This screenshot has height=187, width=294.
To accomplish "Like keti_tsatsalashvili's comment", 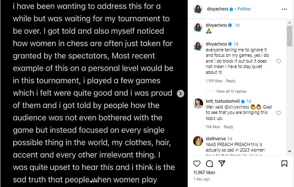I will (279, 113).
